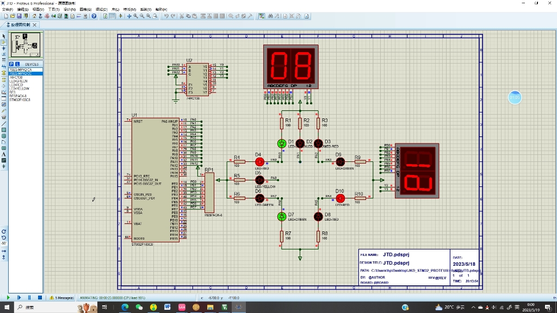Toggle the grid display icon
The image size is (557, 313).
click(x=112, y=16)
